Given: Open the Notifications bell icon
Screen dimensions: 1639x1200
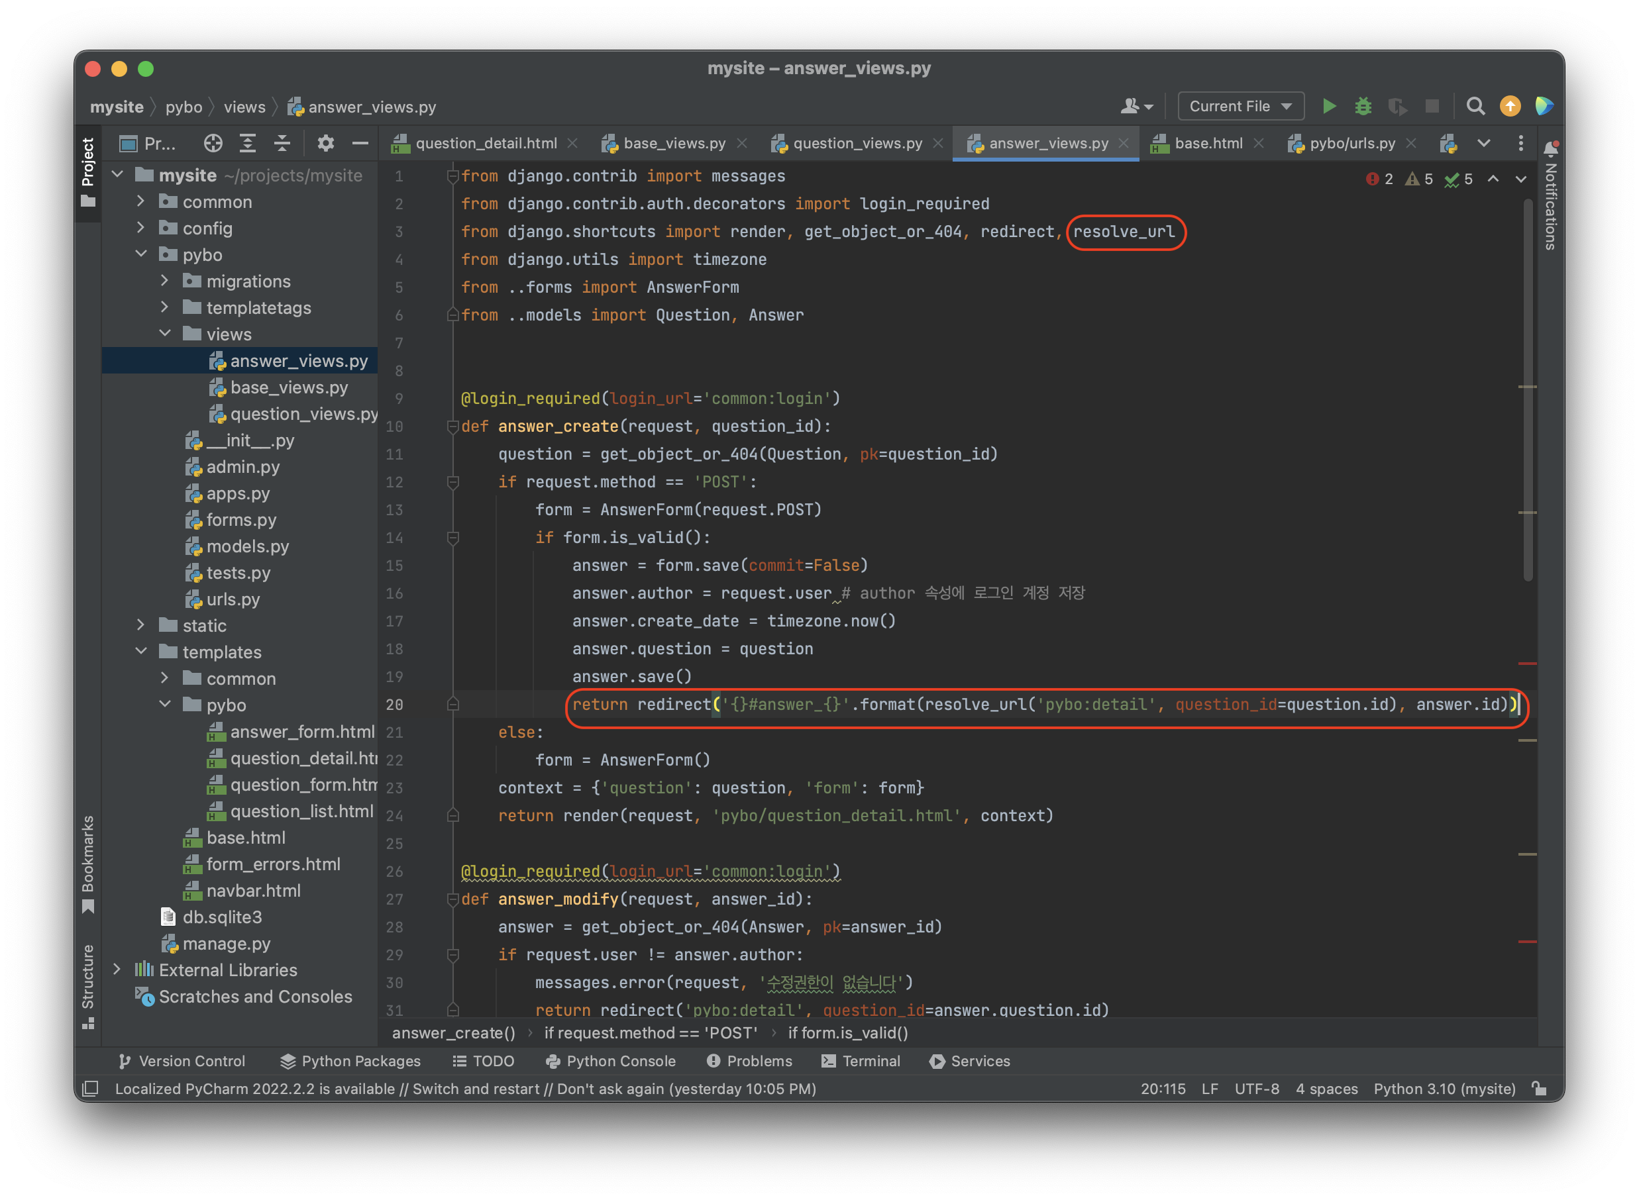Looking at the screenshot, I should click(1550, 149).
